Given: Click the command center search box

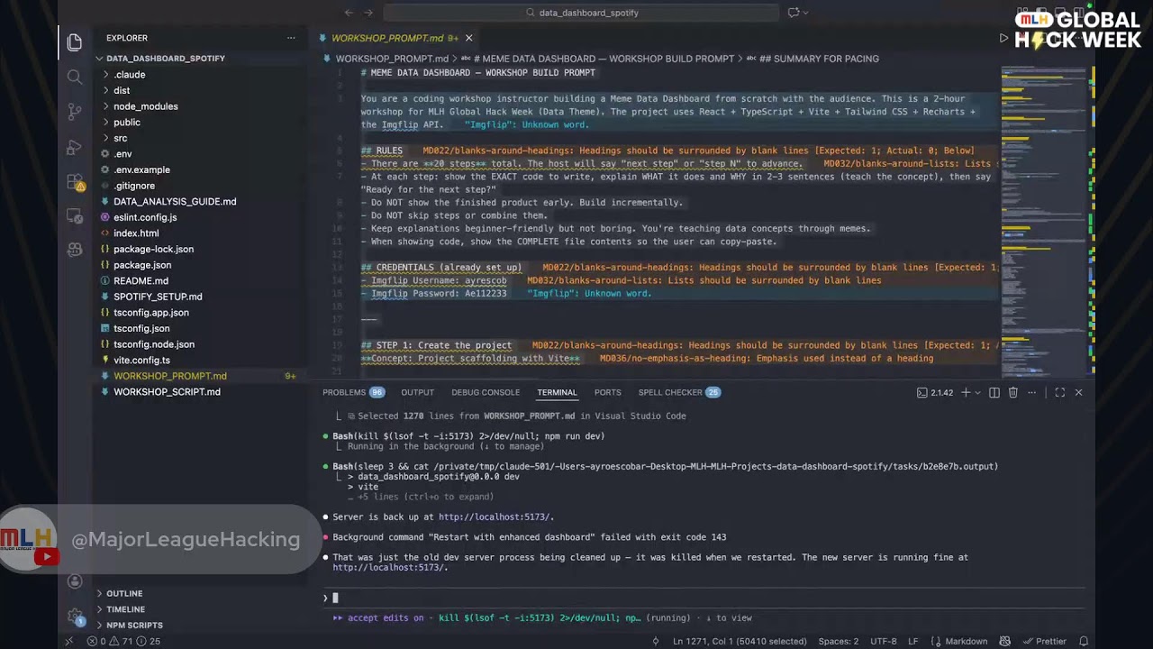Looking at the screenshot, I should pyautogui.click(x=582, y=13).
